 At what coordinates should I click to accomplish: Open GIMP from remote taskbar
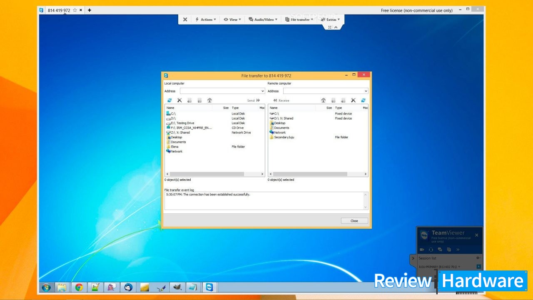coord(177,287)
